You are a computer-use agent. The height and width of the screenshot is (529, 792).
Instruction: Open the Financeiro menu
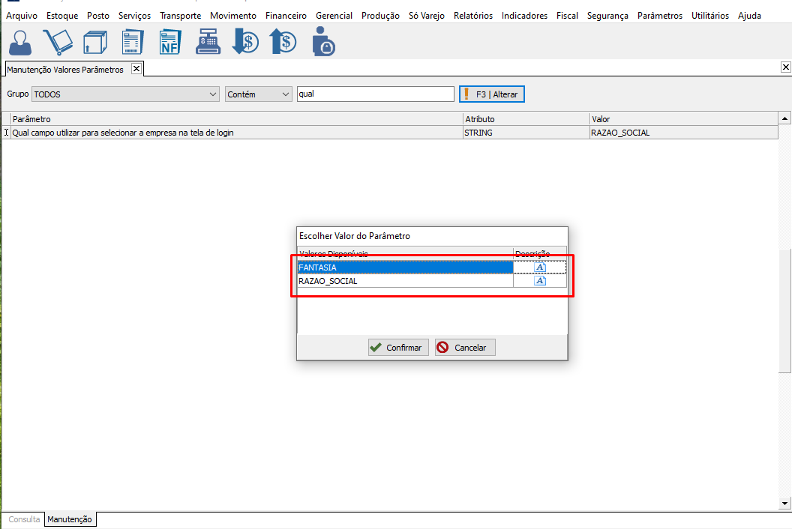click(x=286, y=16)
